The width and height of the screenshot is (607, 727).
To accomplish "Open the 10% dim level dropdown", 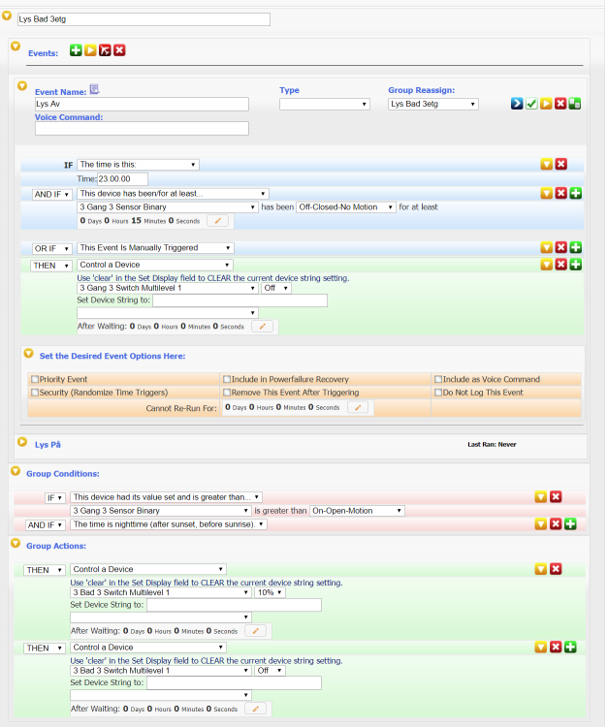I will (270, 592).
